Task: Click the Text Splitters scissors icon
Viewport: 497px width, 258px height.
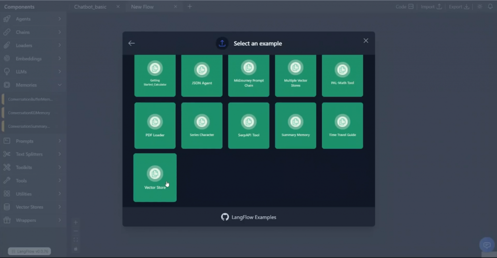Action: tap(7, 154)
